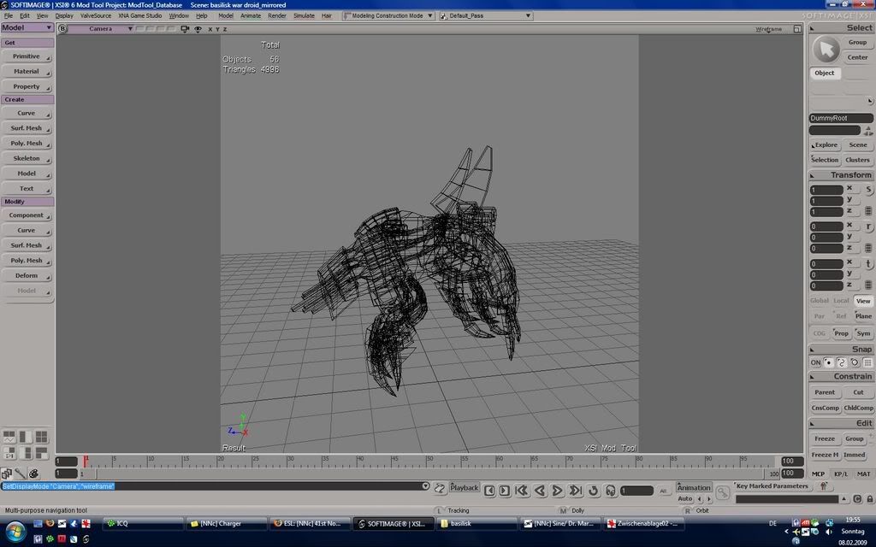Enable Plane transform mode
876x547 pixels.
[x=863, y=316]
